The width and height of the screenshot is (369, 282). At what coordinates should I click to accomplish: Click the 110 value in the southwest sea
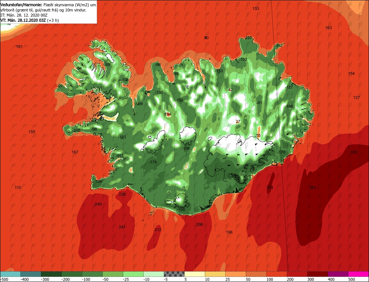(18, 188)
